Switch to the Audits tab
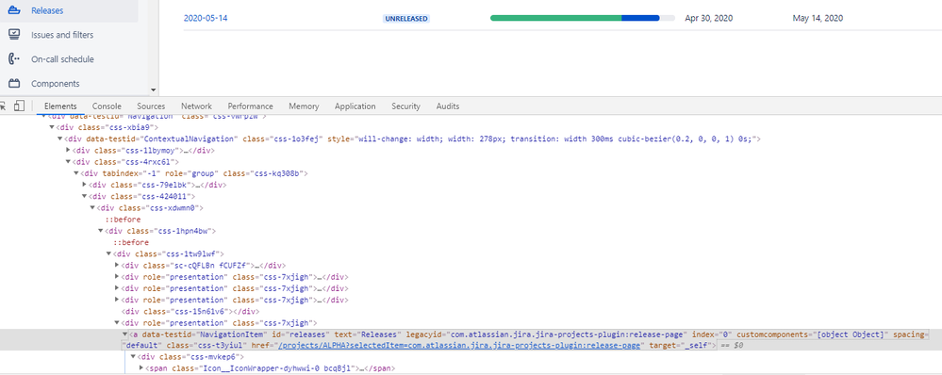The image size is (942, 375). point(448,106)
